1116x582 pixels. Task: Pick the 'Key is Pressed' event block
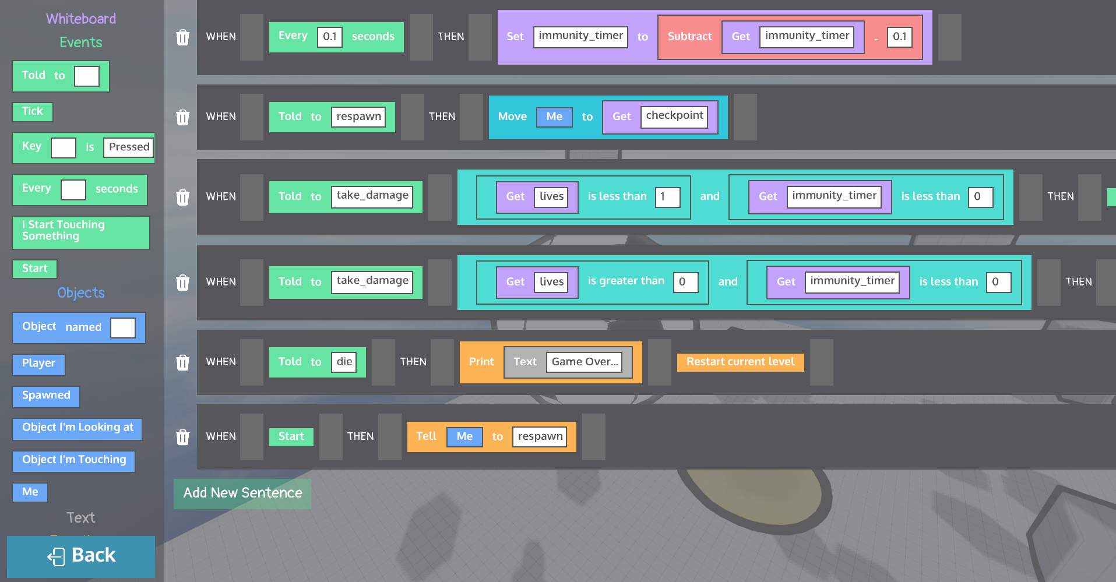coord(83,147)
